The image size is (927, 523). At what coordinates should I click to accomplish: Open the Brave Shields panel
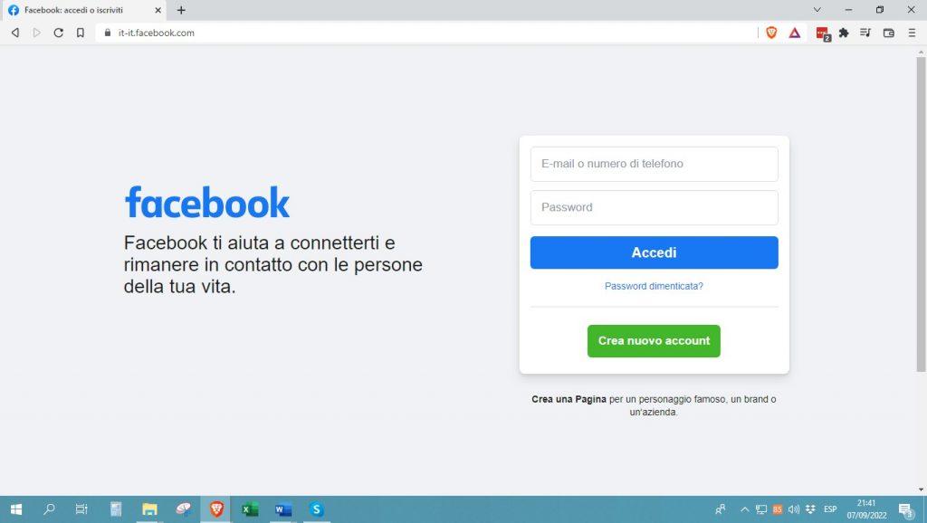pyautogui.click(x=771, y=32)
